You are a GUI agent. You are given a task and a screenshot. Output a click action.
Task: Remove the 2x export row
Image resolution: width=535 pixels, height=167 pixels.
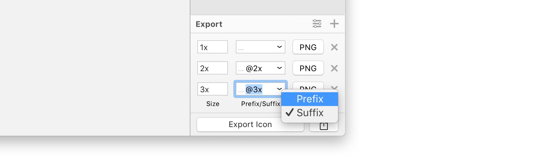pyautogui.click(x=334, y=68)
